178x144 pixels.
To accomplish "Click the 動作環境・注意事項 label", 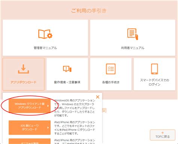I will [67, 82].
